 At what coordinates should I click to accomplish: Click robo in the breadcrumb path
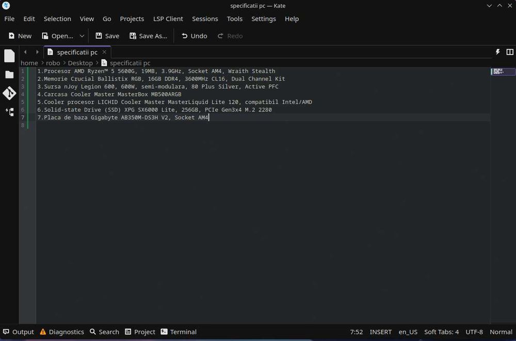pyautogui.click(x=53, y=63)
